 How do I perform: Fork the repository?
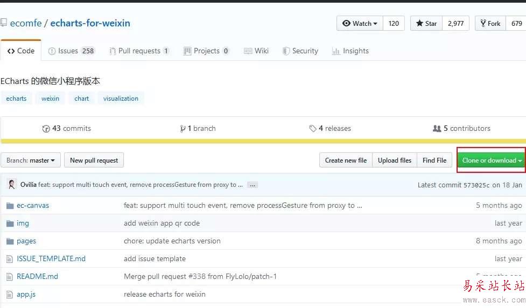pos(490,24)
